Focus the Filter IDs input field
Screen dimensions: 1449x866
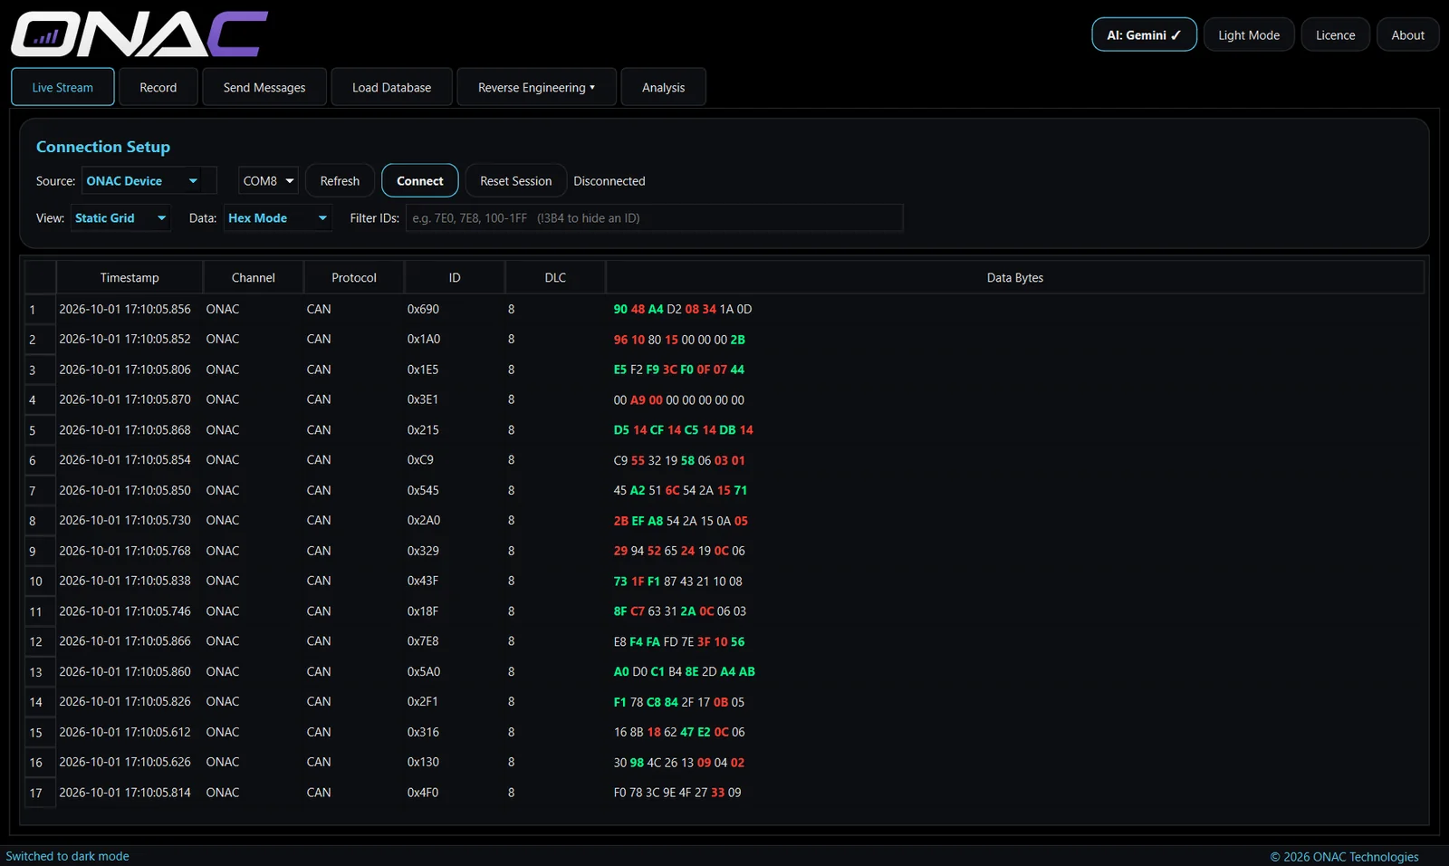[x=654, y=218]
